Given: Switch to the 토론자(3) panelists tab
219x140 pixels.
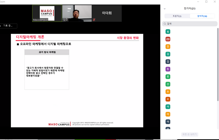Looking at the screenshot, I should [x=177, y=16].
